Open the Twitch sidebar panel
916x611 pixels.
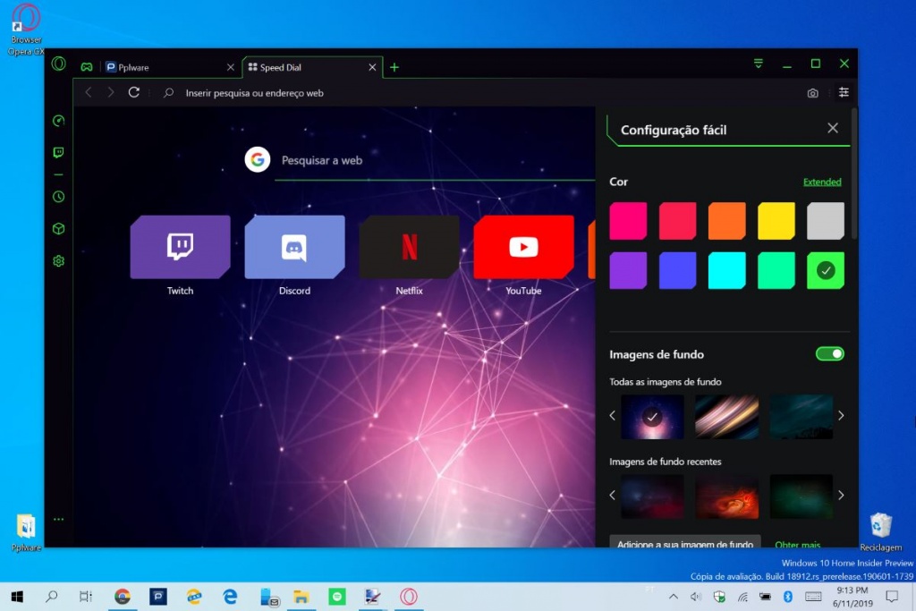click(58, 153)
